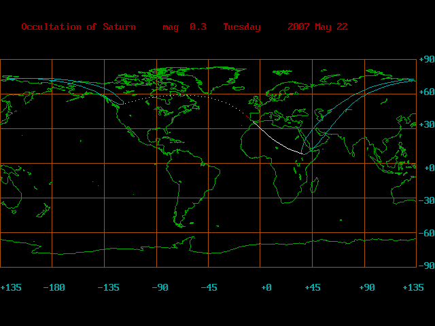Click the '2007 May 22' date text

click(x=317, y=27)
